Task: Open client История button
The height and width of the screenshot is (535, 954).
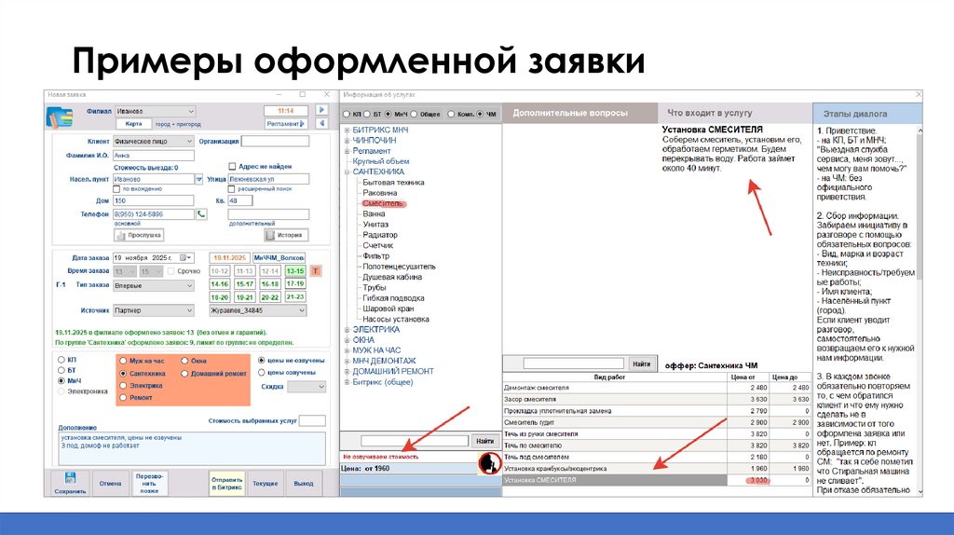Action: pos(286,235)
